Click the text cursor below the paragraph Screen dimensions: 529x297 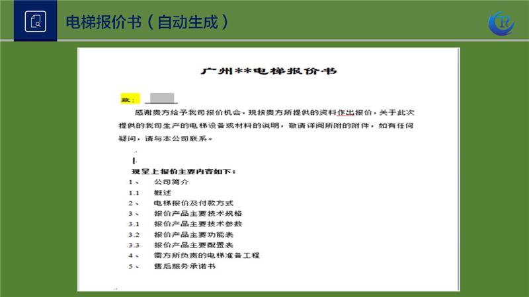135,160
